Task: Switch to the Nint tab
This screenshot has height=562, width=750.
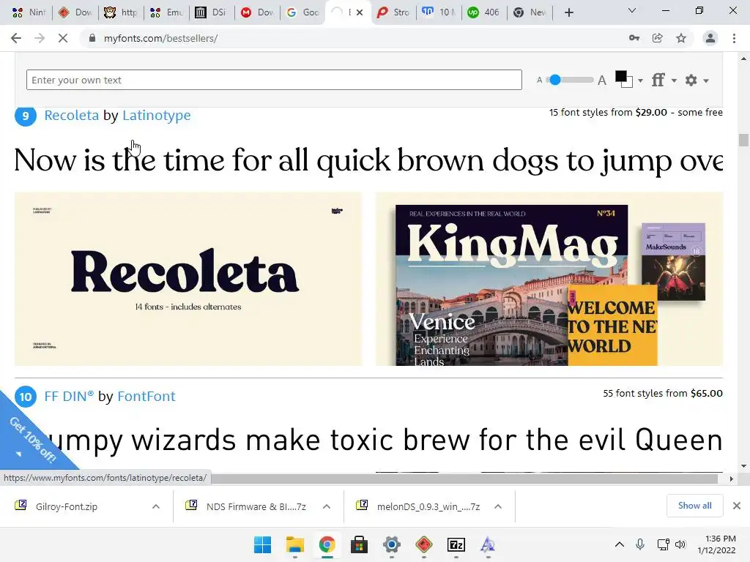Action: pos(29,12)
